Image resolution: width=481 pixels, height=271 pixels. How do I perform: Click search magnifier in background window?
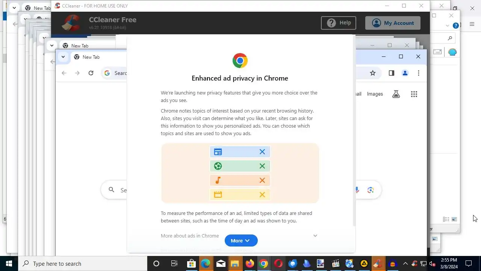tap(450, 38)
